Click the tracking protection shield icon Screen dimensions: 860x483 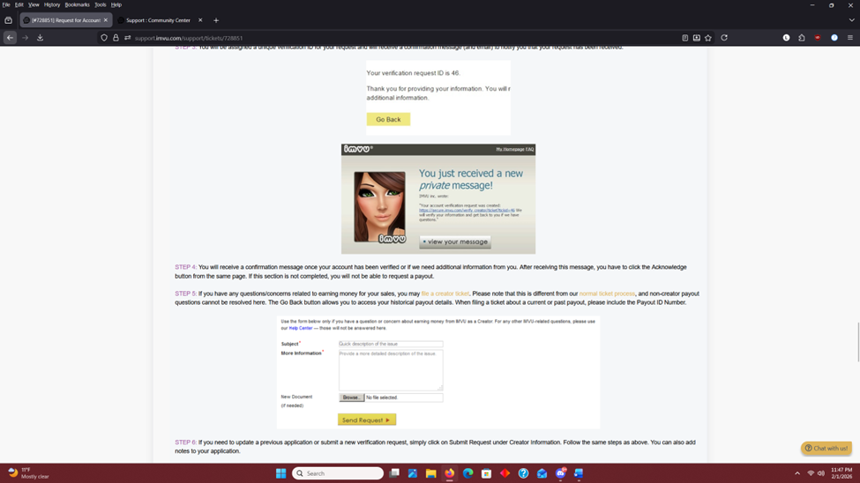(x=104, y=38)
